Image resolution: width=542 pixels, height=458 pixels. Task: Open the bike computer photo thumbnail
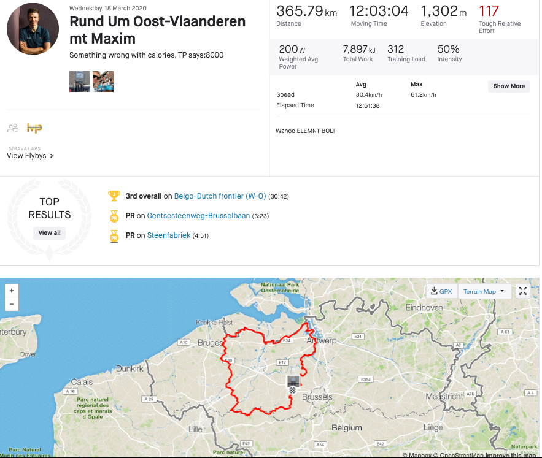click(x=80, y=82)
